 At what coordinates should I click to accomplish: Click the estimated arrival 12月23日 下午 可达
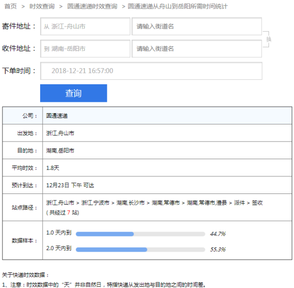tap(70, 185)
